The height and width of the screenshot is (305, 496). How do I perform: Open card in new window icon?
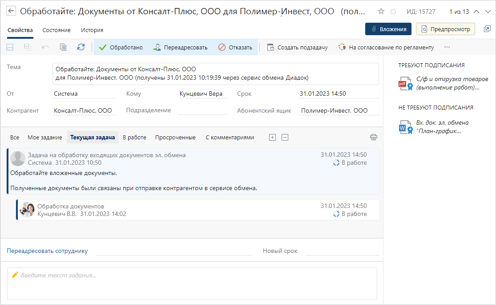coord(487,29)
